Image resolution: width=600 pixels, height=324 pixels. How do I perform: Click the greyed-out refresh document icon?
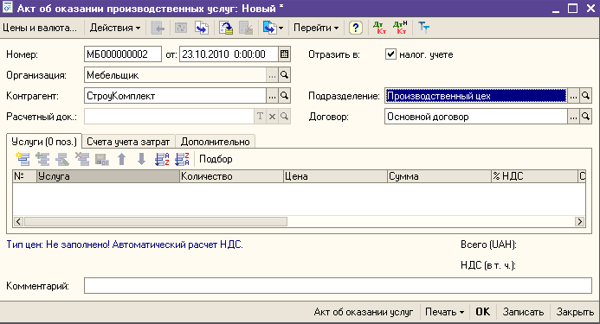[x=181, y=28]
